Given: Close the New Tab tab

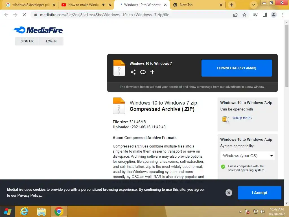Looking at the screenshot, I should (x=221, y=5).
